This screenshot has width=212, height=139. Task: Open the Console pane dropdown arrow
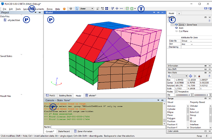158,100
